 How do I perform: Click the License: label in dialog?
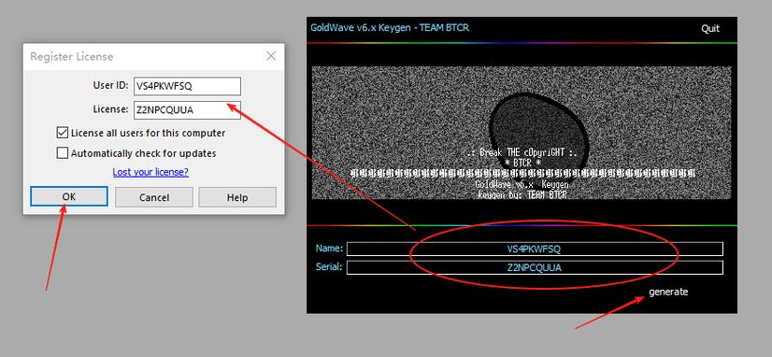111,108
